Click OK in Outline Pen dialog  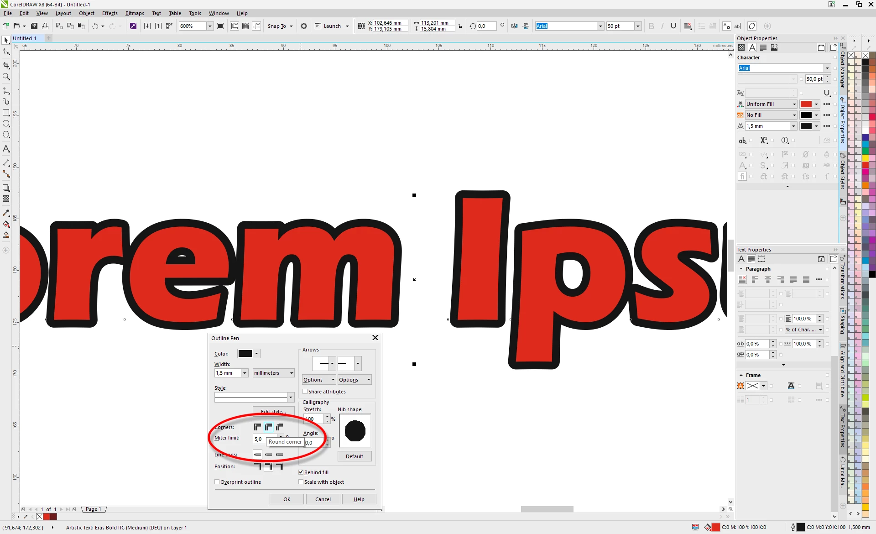[x=287, y=499]
